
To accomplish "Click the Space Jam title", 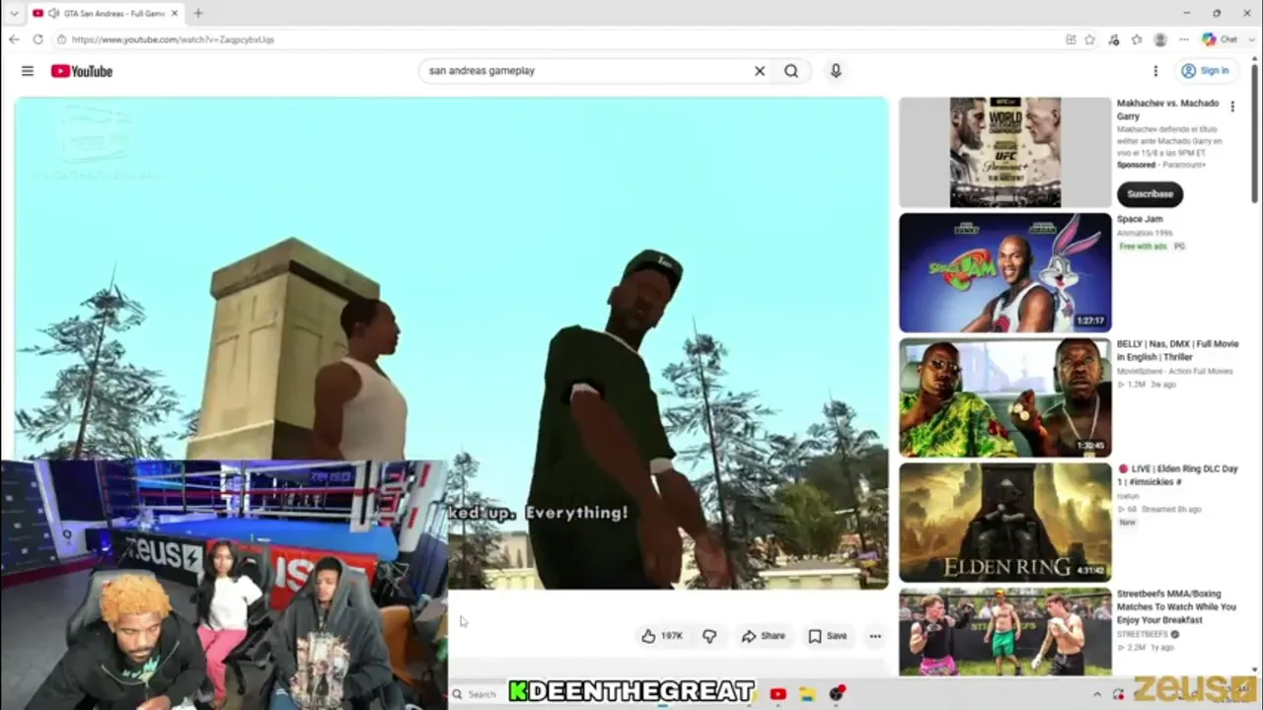I will 1140,219.
